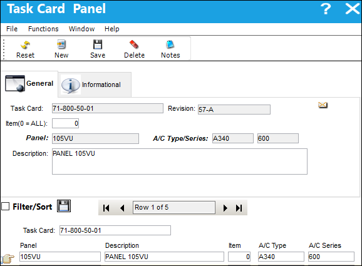Click the Reset toolbar icon
Screen dimensions: 362x266
click(x=25, y=49)
